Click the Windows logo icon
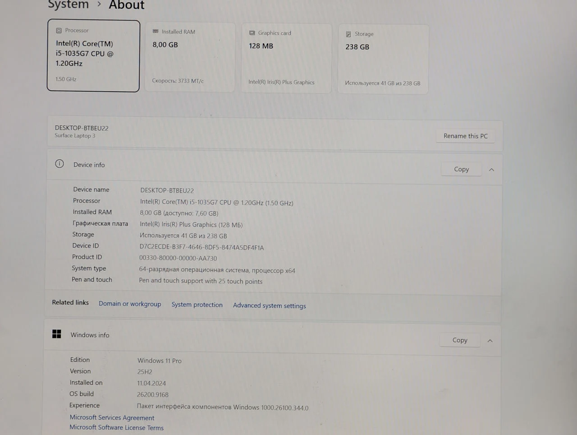577x435 pixels. tap(57, 334)
